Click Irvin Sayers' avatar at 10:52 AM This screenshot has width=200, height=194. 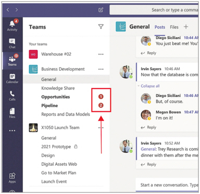[126, 146]
